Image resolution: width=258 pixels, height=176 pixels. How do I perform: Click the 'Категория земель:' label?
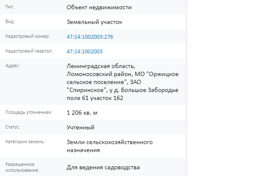(x=25, y=142)
